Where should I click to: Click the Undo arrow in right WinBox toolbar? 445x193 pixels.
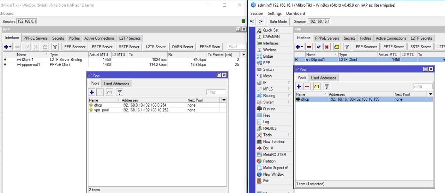pyautogui.click(x=252, y=21)
